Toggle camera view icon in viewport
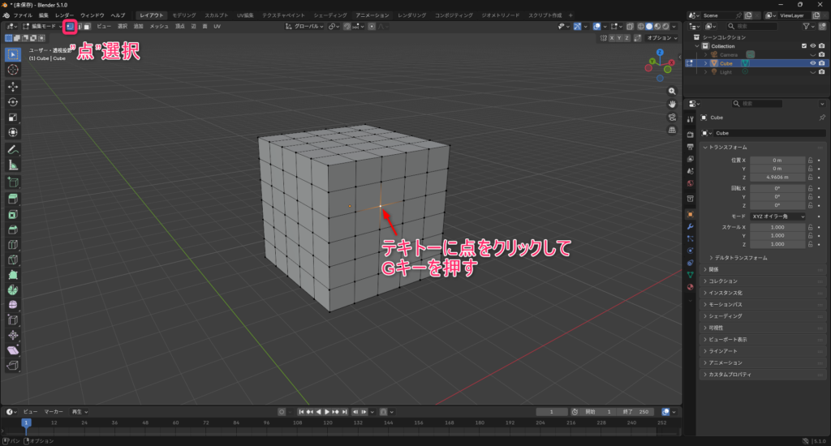 [673, 117]
